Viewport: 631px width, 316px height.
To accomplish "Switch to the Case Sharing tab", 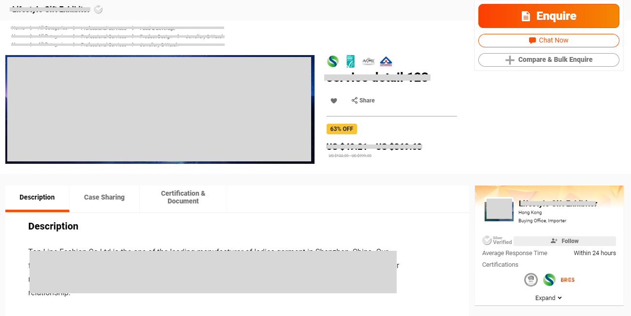I will pyautogui.click(x=104, y=198).
